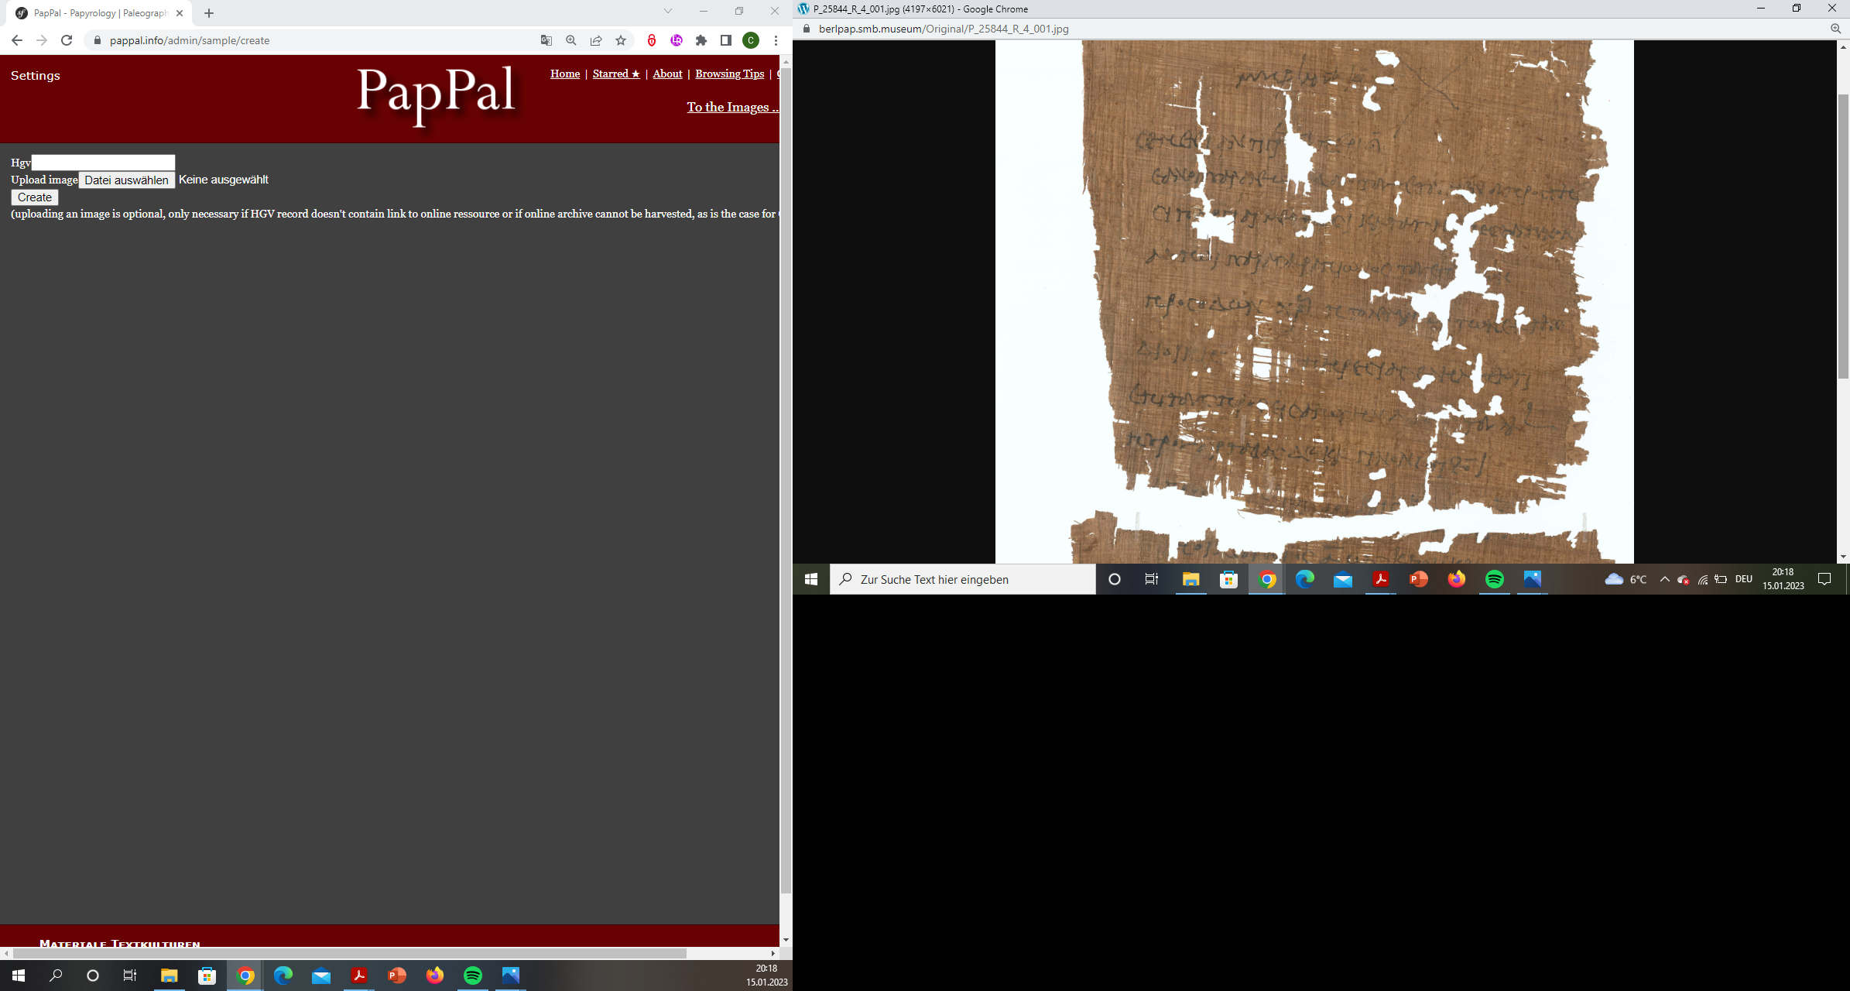Open Start menu in taskbar beneath papyrus image

tap(811, 579)
